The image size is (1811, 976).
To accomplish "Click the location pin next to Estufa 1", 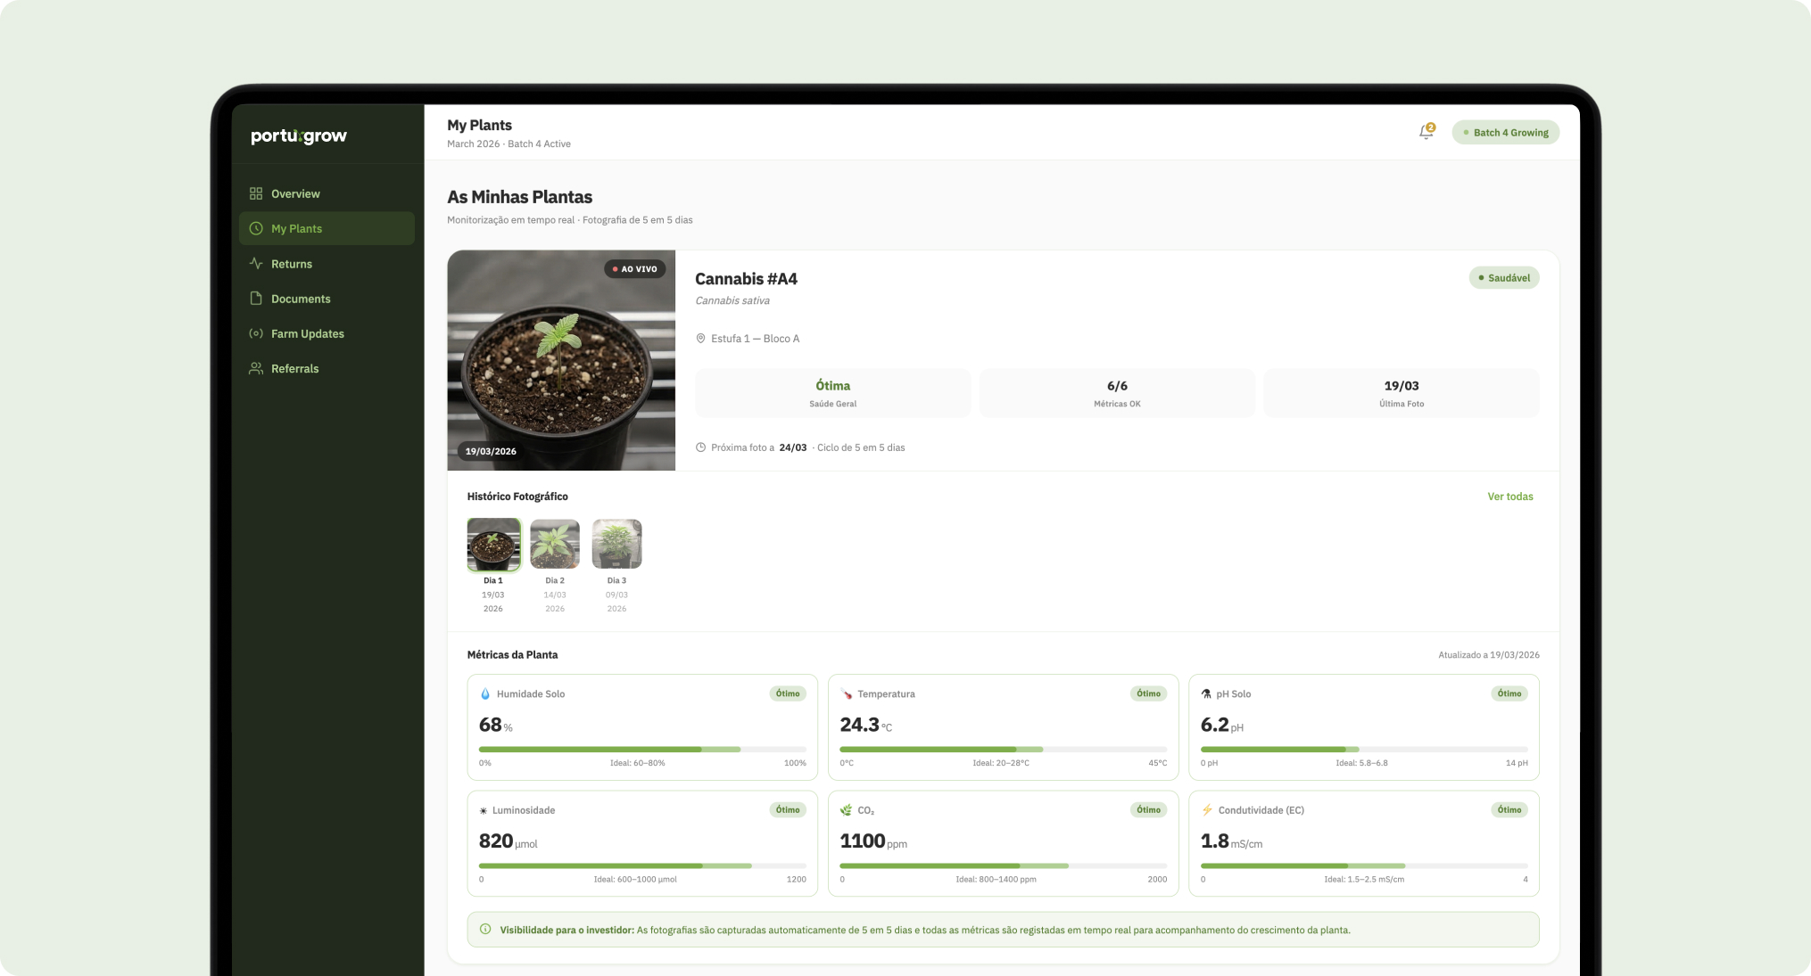I will coord(700,338).
